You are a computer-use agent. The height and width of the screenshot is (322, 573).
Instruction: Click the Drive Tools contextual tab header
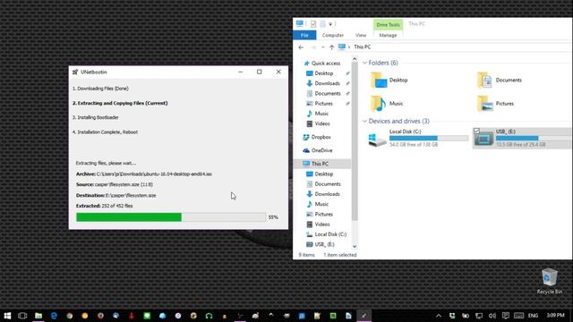(388, 25)
